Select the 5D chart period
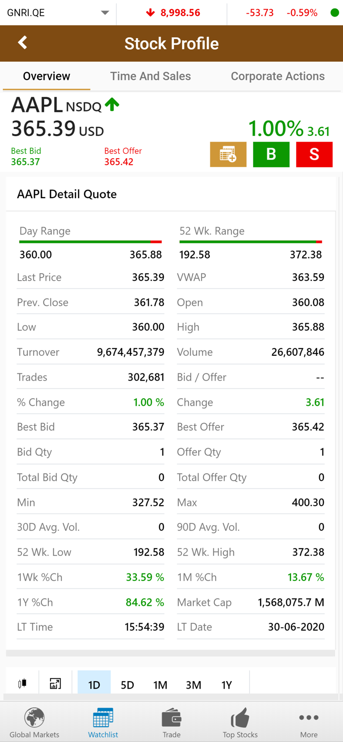Viewport: 343px width, 742px height. 127,685
